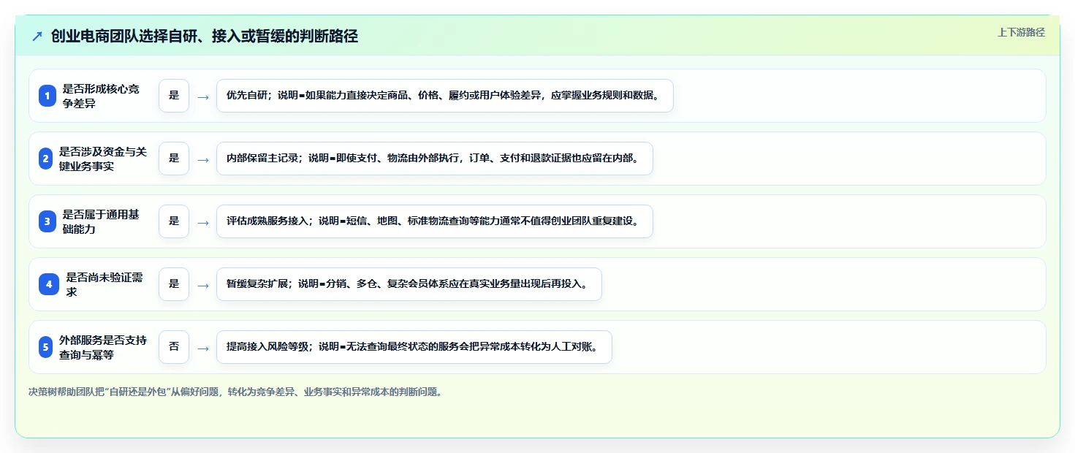Open the 优先自研 result box
This screenshot has height=453, width=1075.
(x=444, y=96)
